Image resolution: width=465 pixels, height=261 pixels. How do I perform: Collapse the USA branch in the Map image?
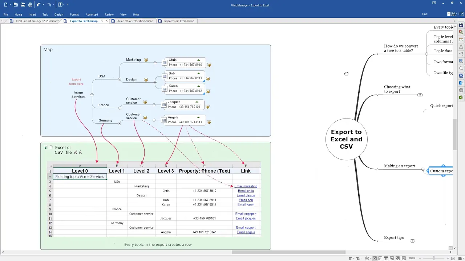click(120, 79)
